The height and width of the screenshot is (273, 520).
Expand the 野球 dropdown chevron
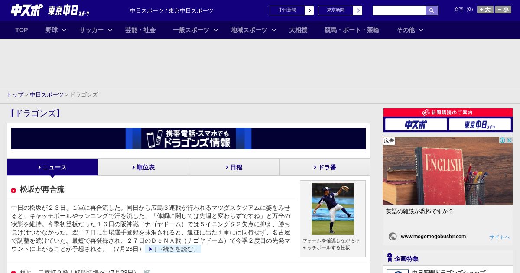click(x=64, y=30)
